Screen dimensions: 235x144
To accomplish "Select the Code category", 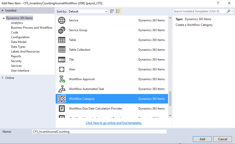I will tap(15, 32).
